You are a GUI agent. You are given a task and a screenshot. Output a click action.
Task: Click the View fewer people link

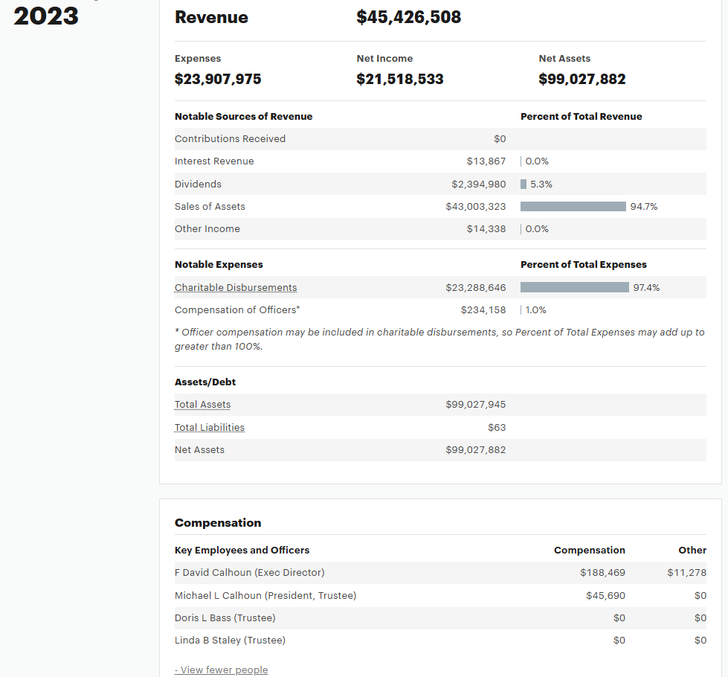pos(221,670)
